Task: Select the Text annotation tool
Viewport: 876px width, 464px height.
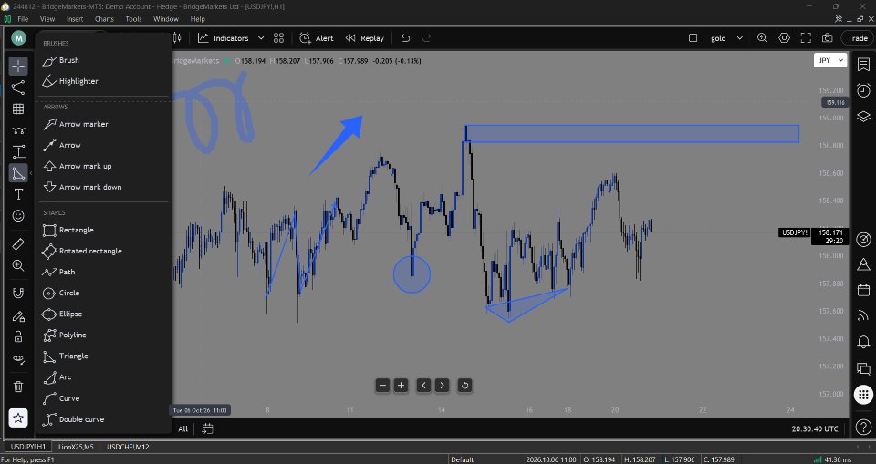Action: click(x=18, y=194)
